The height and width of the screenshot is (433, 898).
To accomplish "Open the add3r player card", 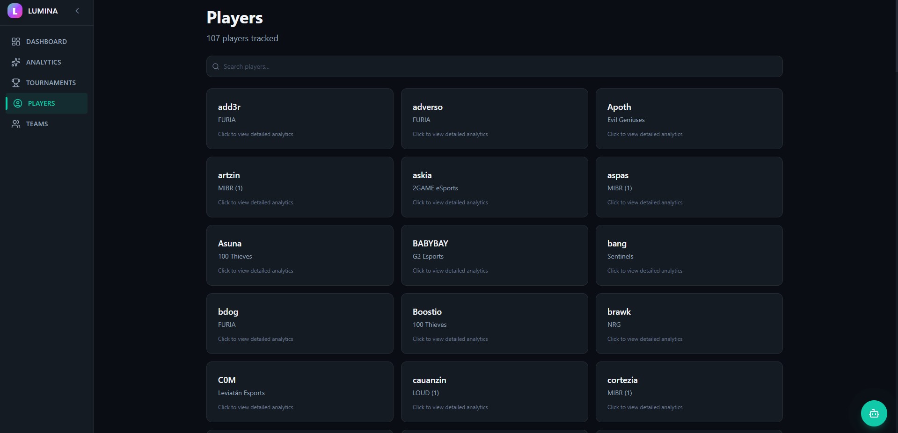I will [x=300, y=119].
